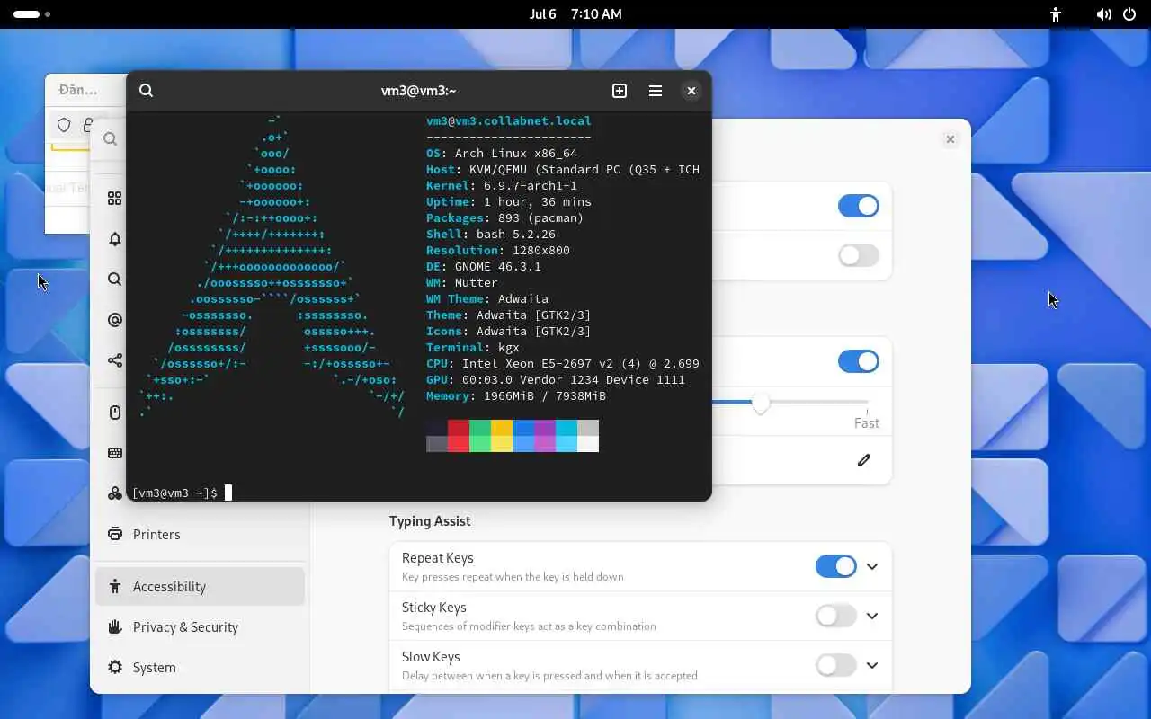Click the vm3@vm3.collabnet.local header in terminal
Screen dimensions: 1151x719
509,120
